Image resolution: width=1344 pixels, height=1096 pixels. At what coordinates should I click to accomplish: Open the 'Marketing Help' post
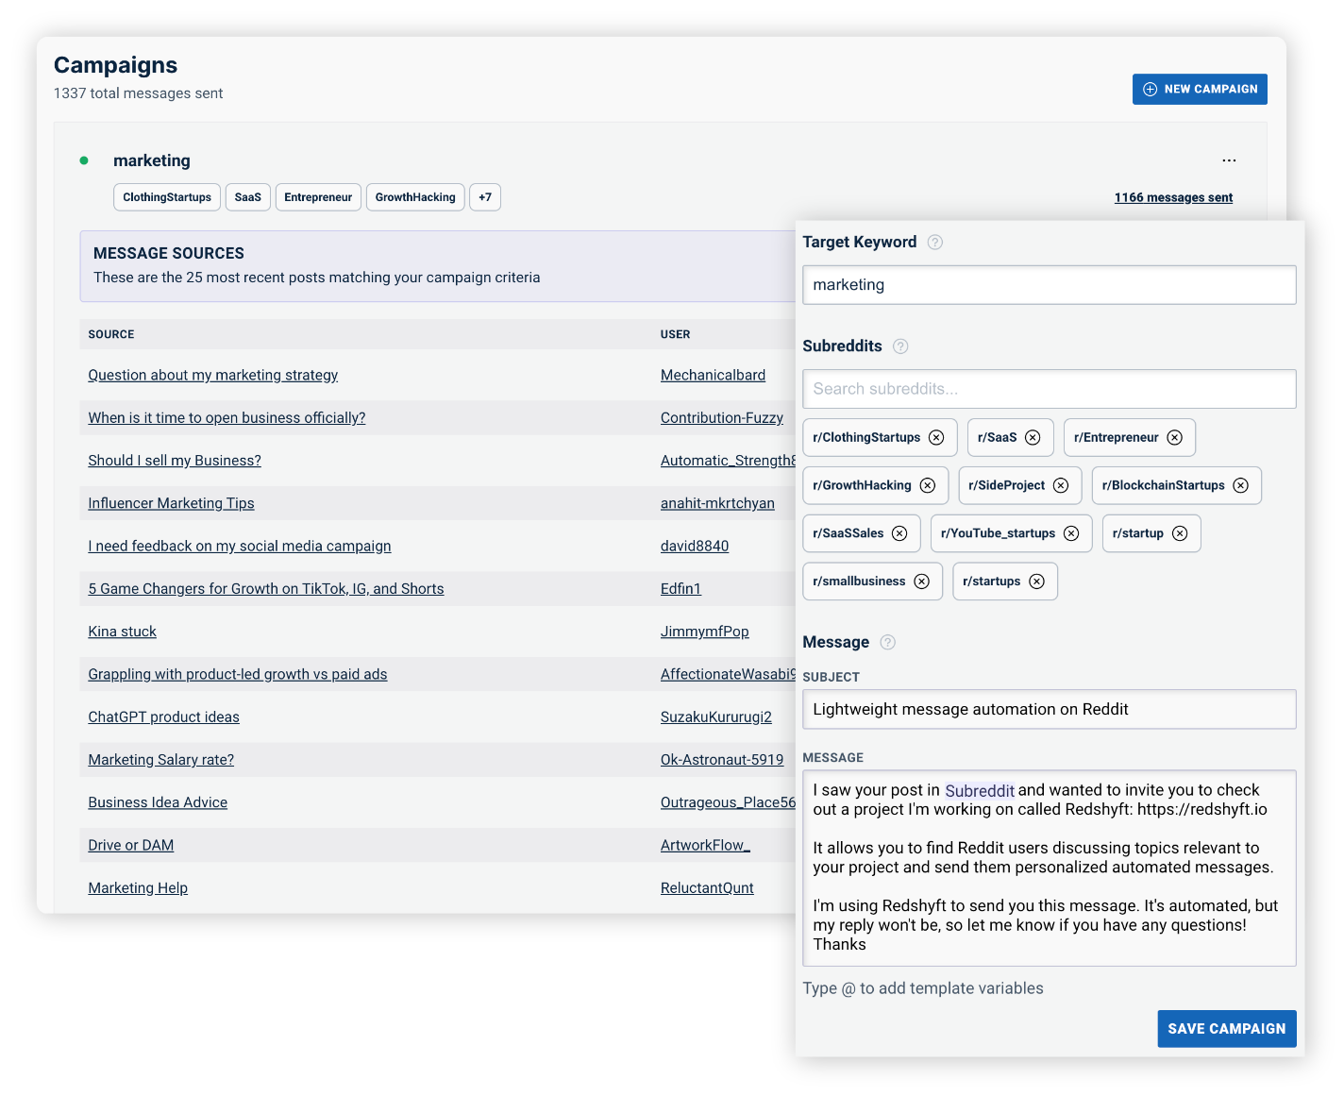(x=138, y=887)
